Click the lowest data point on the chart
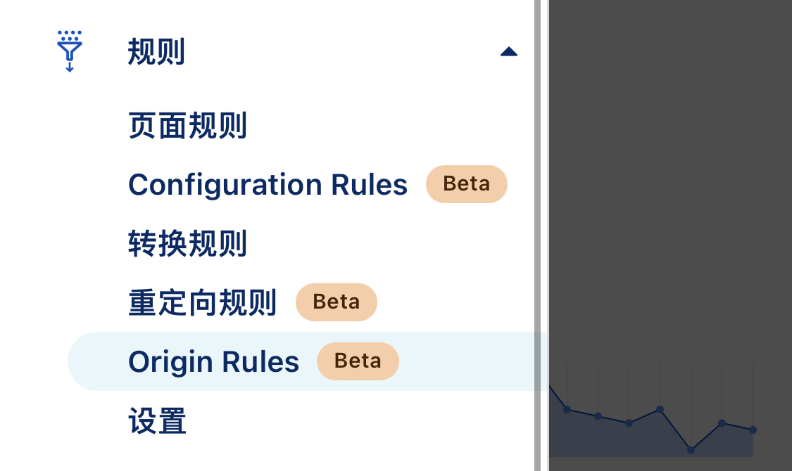The image size is (792, 471). (691, 450)
